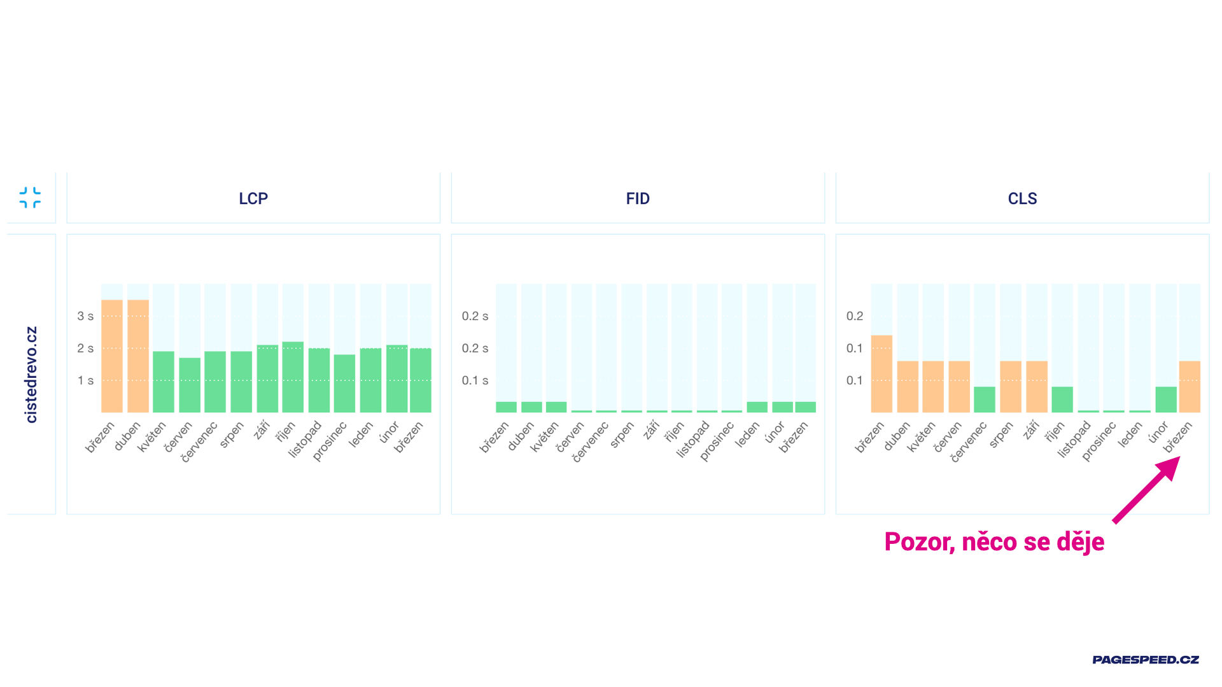Click the blue collapse icon beside LCP header
Image resolution: width=1222 pixels, height=687 pixels.
(x=30, y=197)
